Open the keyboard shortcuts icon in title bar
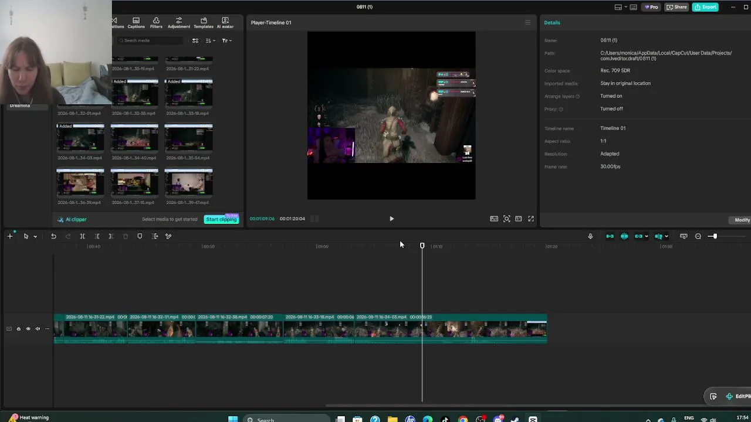This screenshot has height=422, width=751. (634, 7)
